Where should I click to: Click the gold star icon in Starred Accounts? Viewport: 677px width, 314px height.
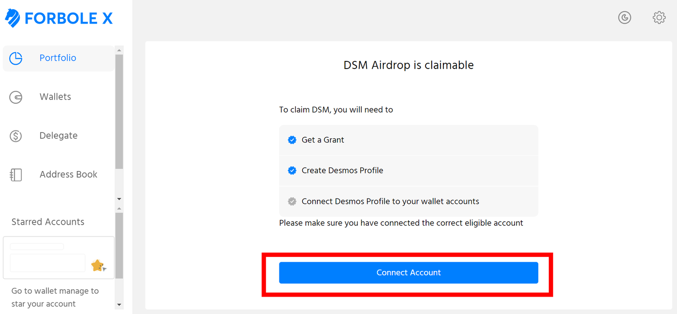click(98, 265)
